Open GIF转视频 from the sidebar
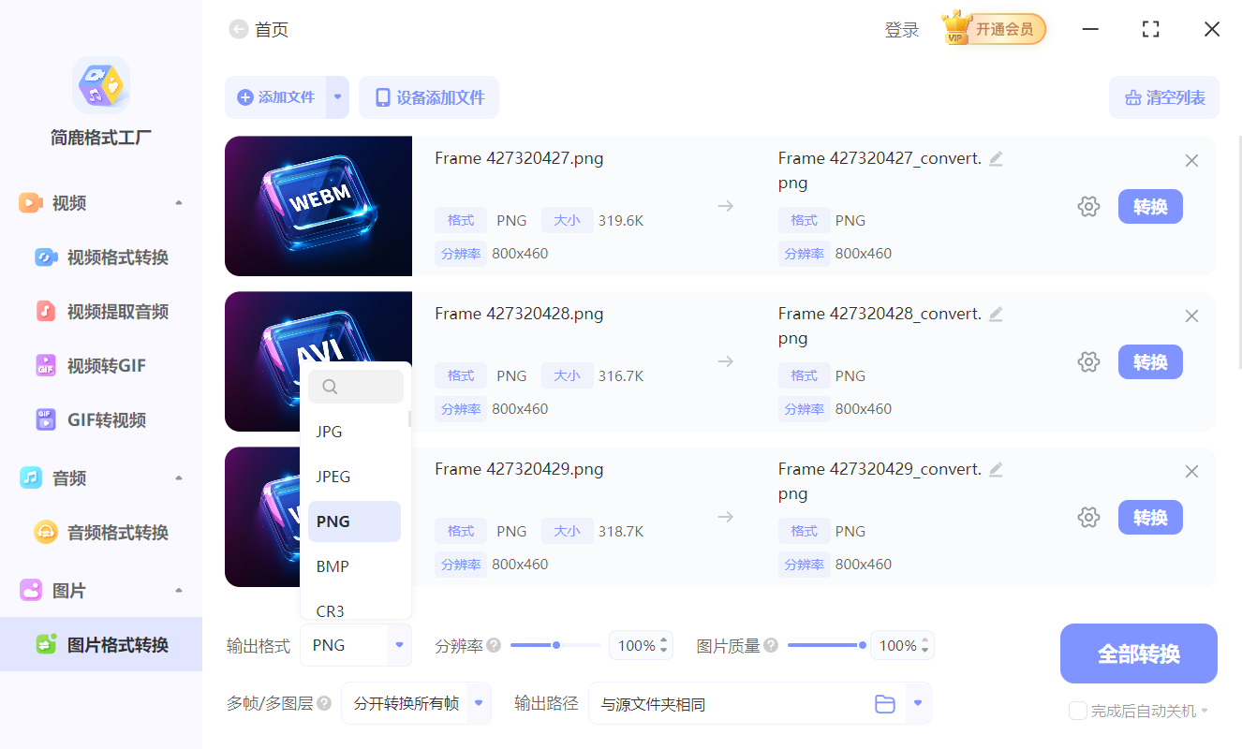The image size is (1242, 749). coord(101,420)
